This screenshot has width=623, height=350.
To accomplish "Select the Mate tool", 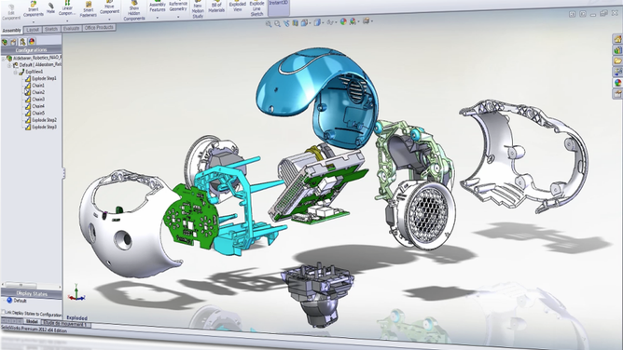I will 51,8.
